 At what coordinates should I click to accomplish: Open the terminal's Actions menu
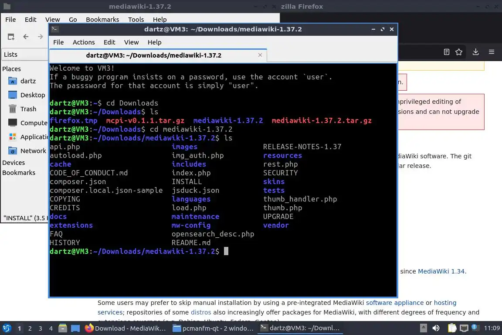[x=84, y=42]
